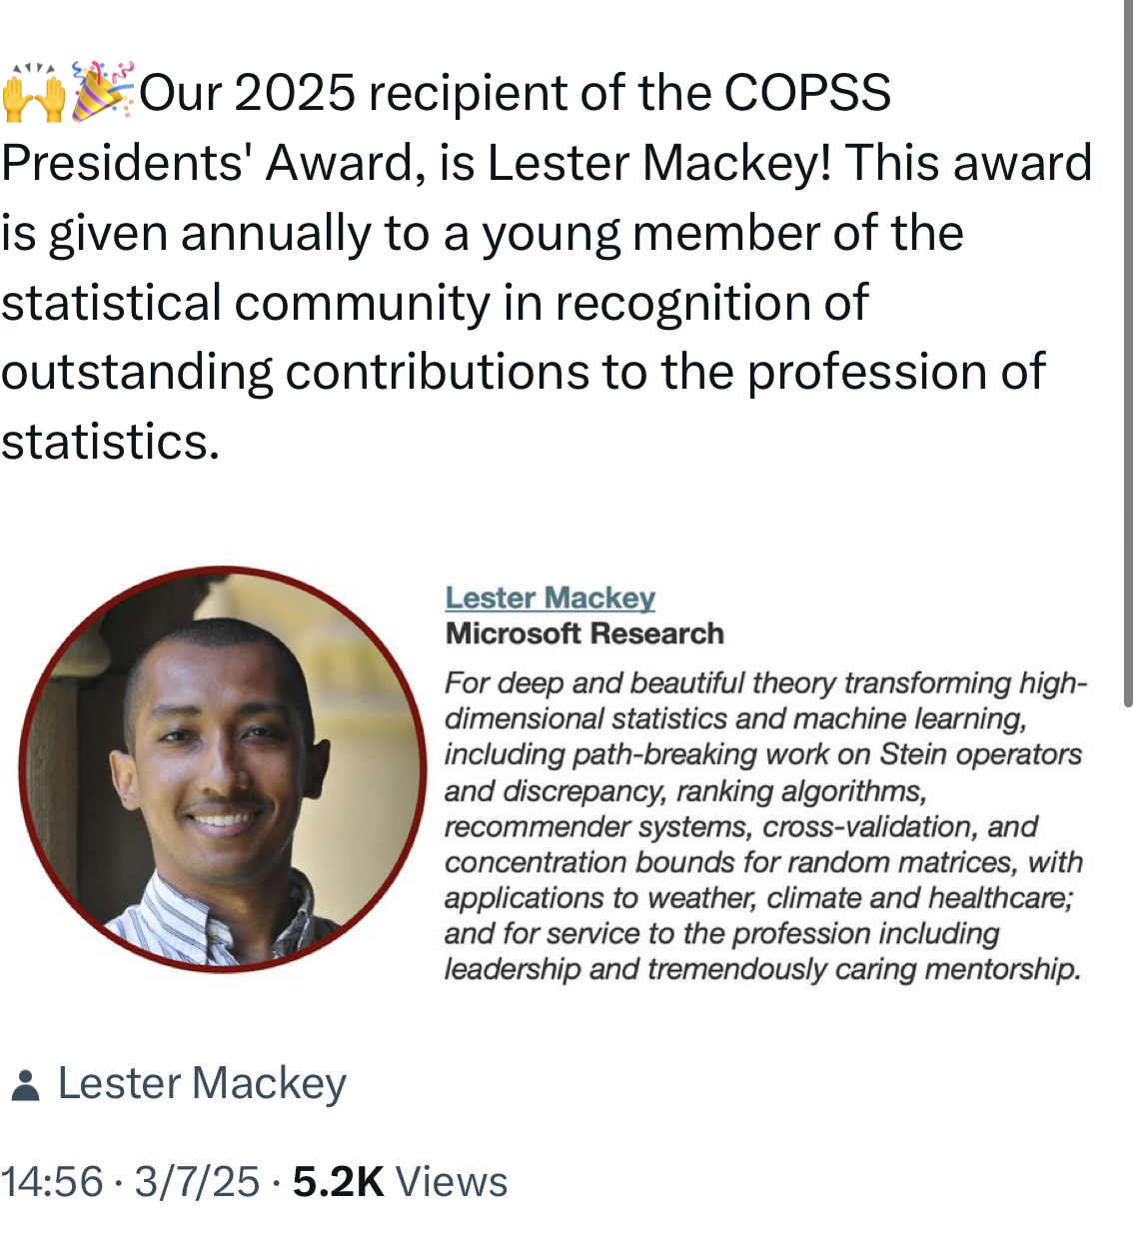Open the 5.2K view count

tap(338, 1181)
